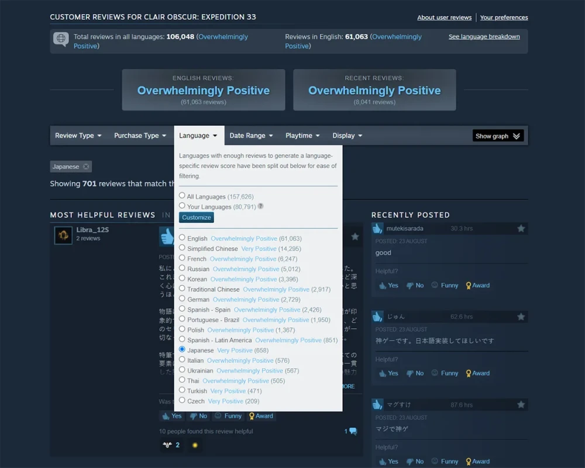
Task: Click Recent Reviews Overwhelmingly Positive summary box
Action: [x=374, y=90]
